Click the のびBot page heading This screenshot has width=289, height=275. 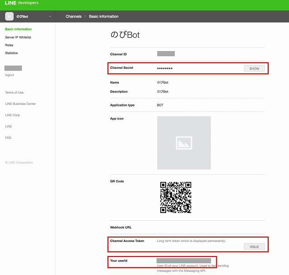point(125,35)
